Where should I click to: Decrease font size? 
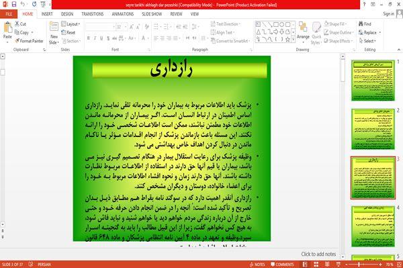point(138,27)
